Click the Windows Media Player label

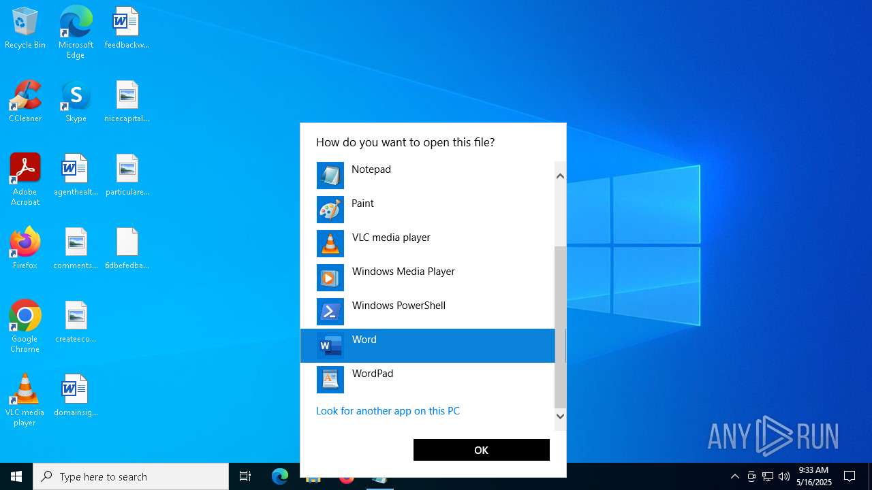[403, 272]
